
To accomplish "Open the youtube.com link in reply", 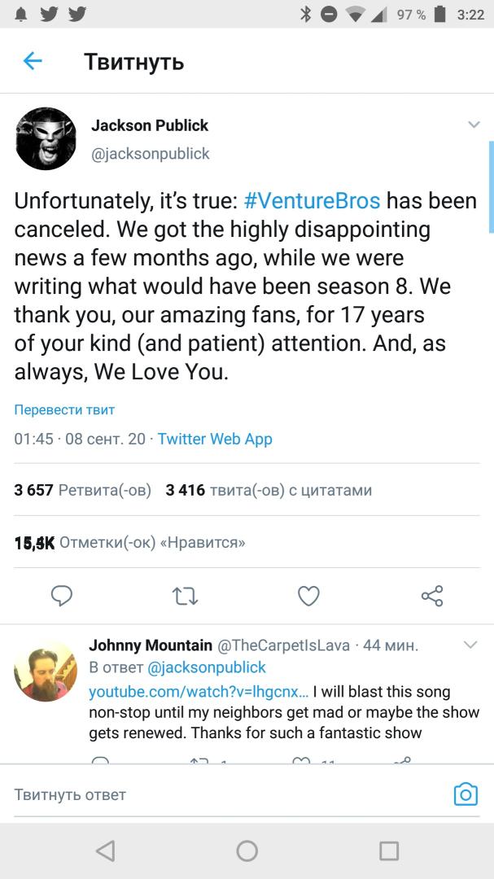I will coord(199,692).
